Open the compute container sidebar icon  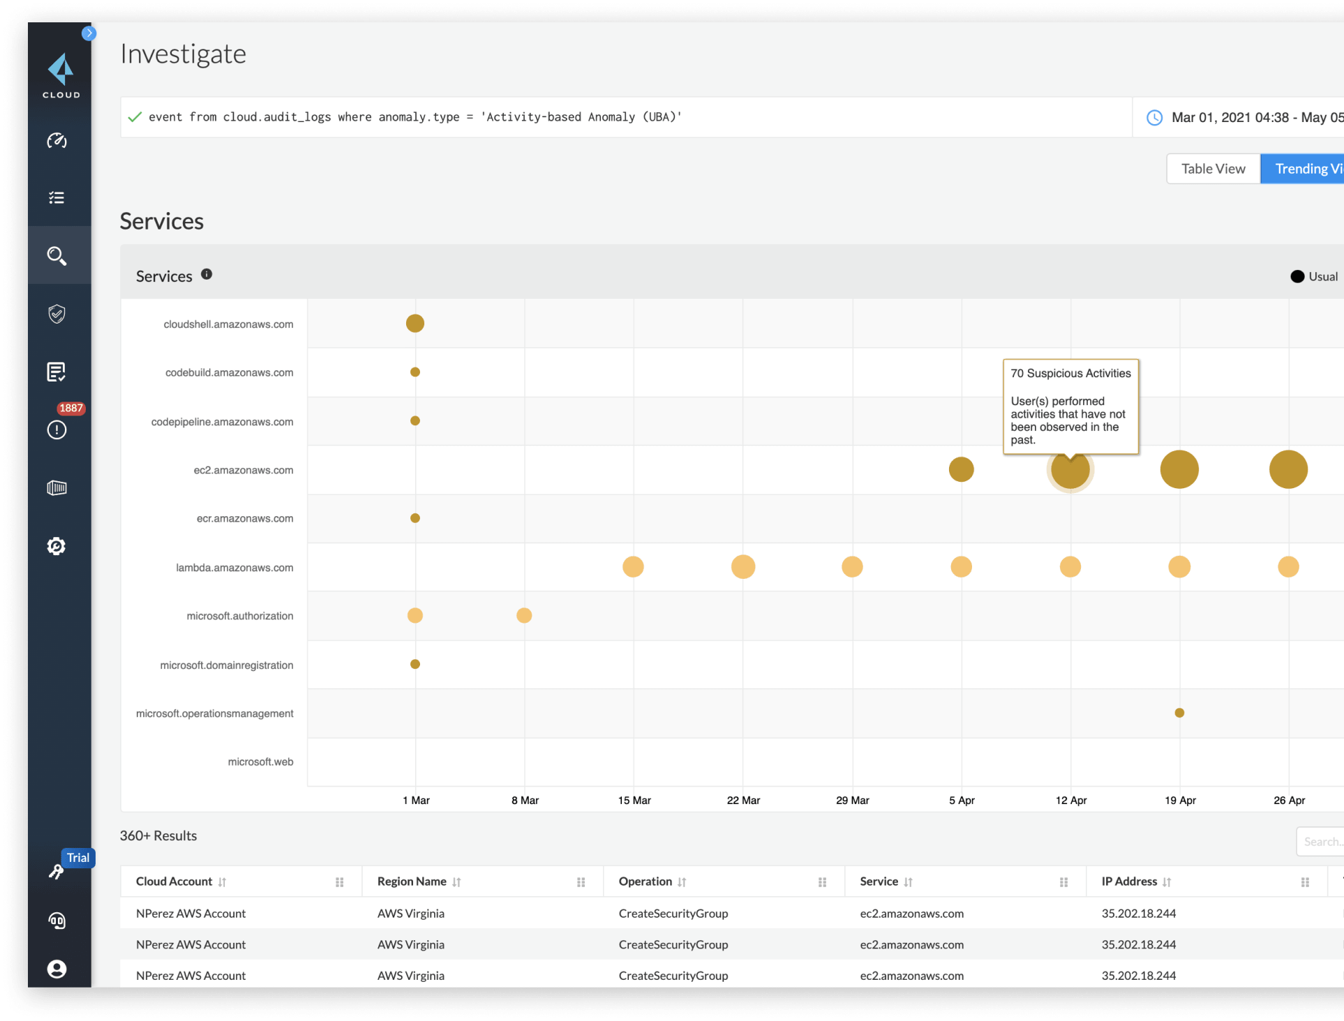click(x=57, y=487)
